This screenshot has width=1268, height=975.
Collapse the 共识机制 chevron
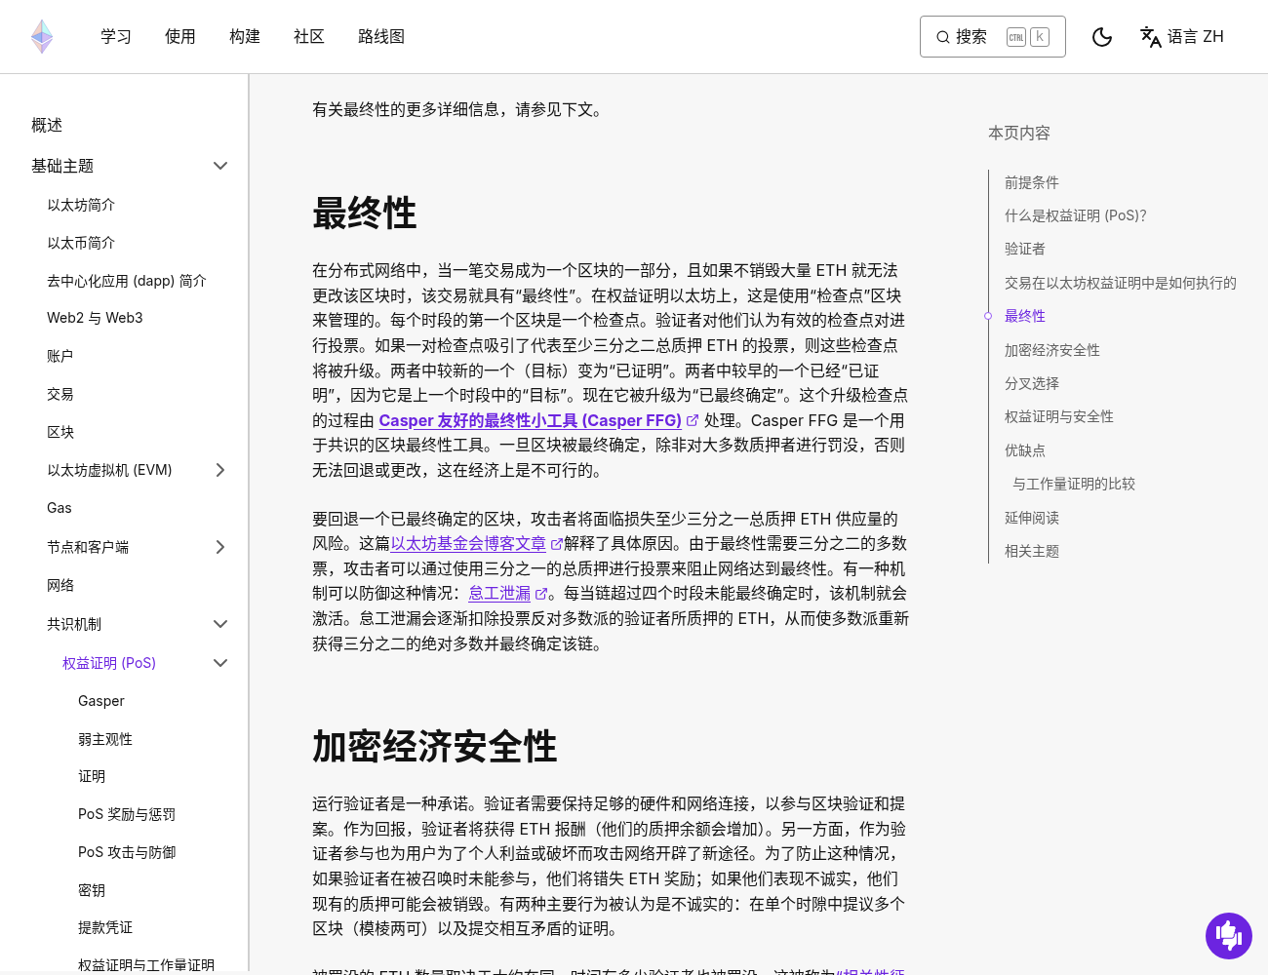(220, 624)
